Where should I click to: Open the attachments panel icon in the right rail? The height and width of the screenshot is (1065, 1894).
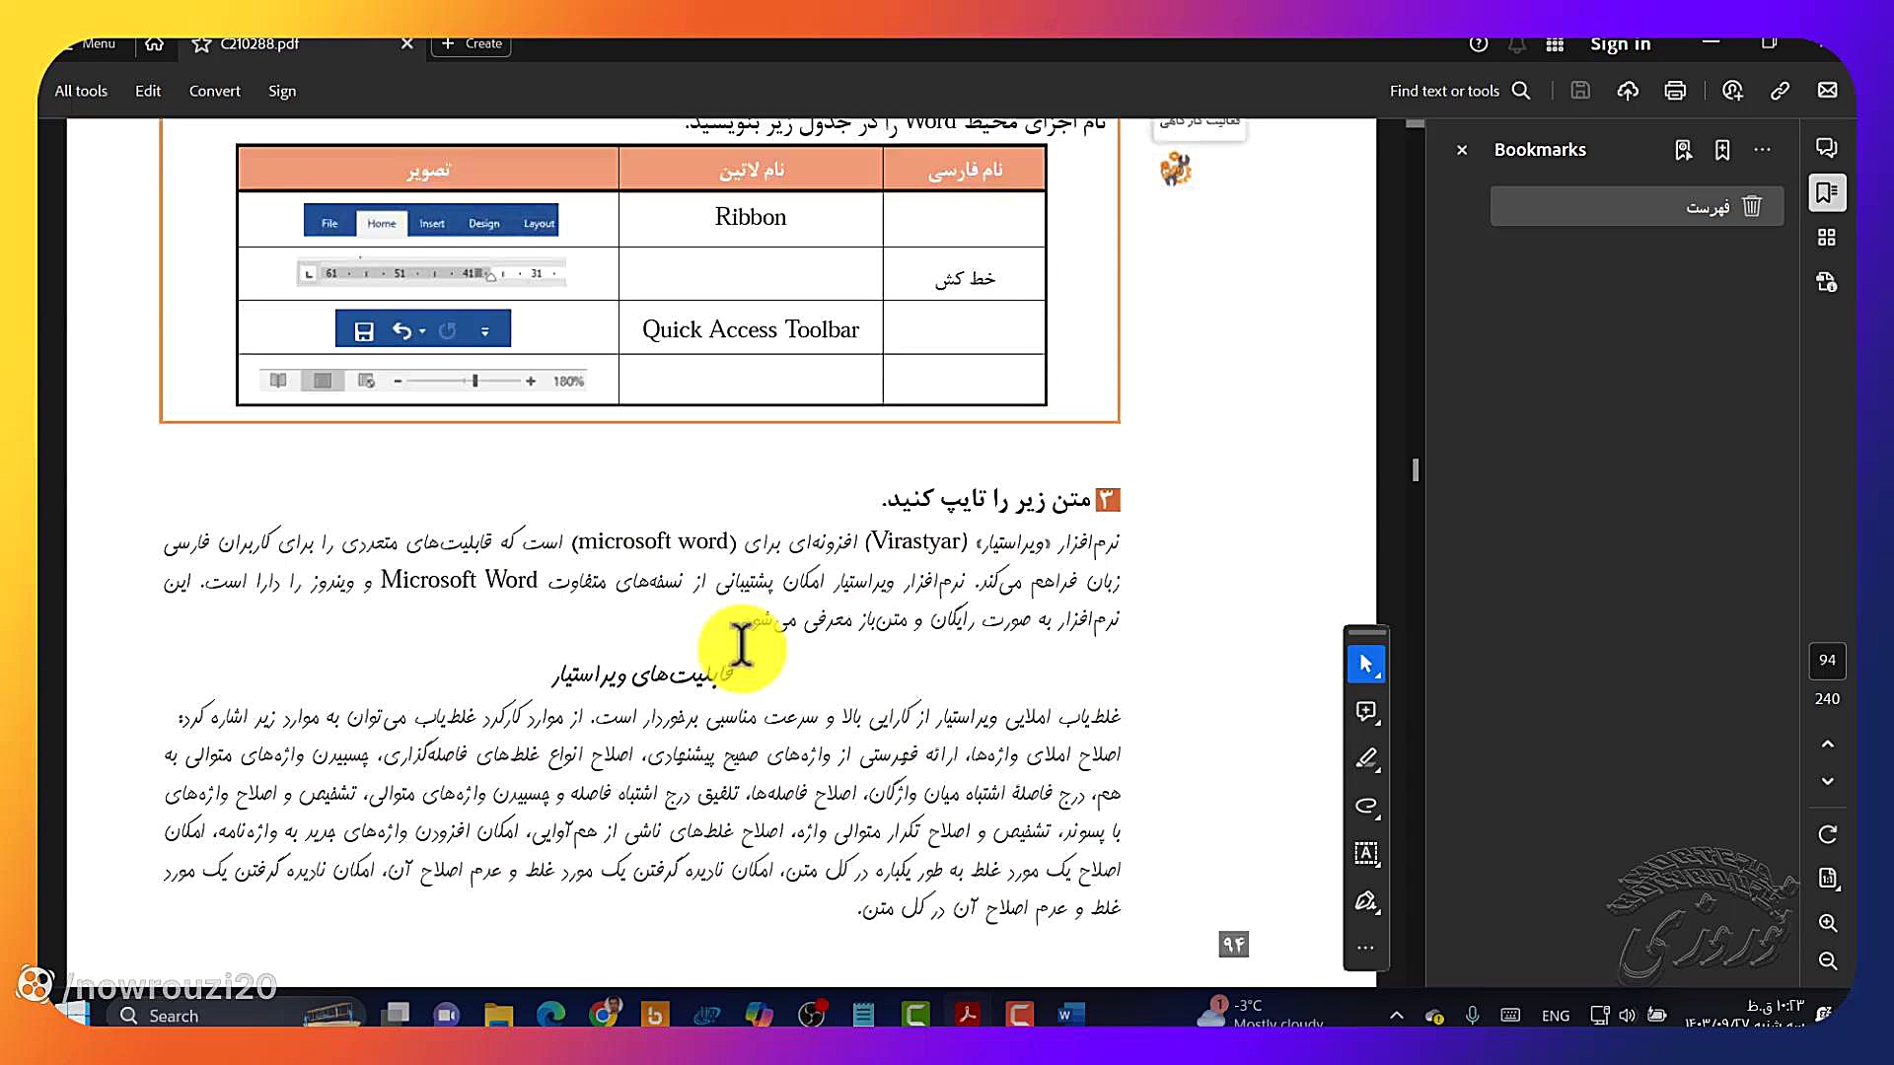pyautogui.click(x=1827, y=283)
